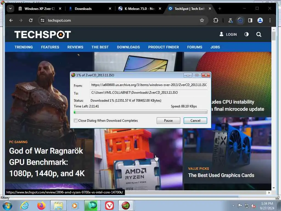The width and height of the screenshot is (281, 211).
Task: Switch to the K-Meleon 75.0 tab
Action: 139,9
